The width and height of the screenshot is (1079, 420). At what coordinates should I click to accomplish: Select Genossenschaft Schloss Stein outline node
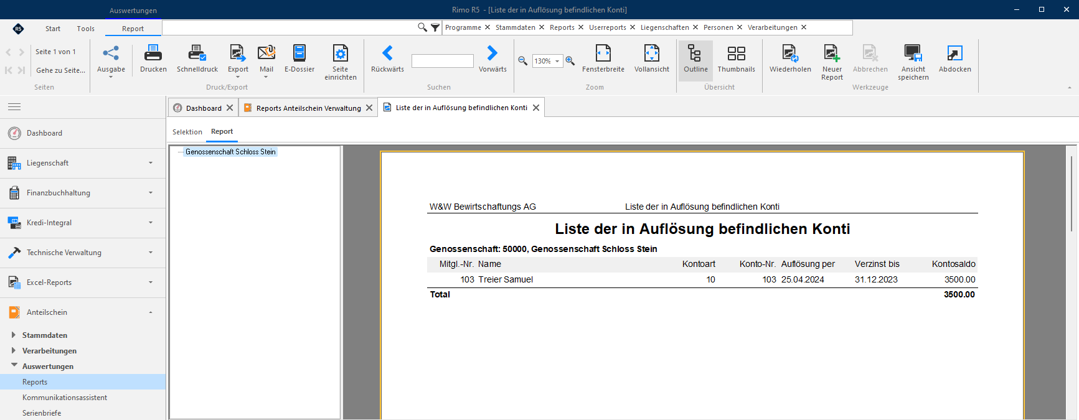coord(230,152)
